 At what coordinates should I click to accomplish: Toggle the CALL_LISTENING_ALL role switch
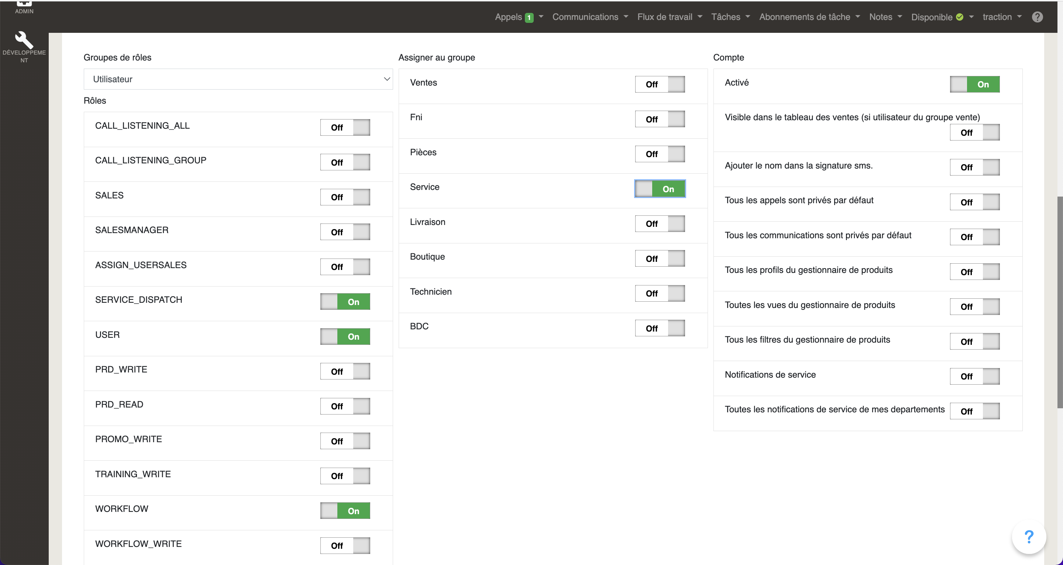click(x=345, y=128)
